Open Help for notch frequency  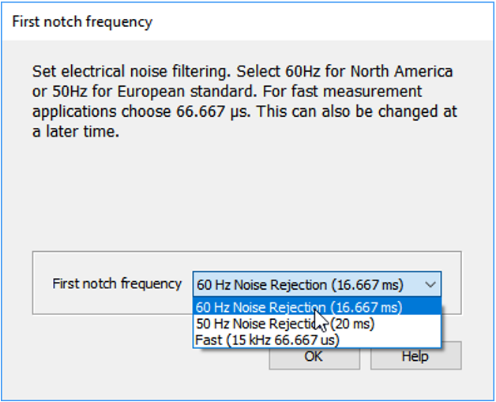[x=415, y=356]
